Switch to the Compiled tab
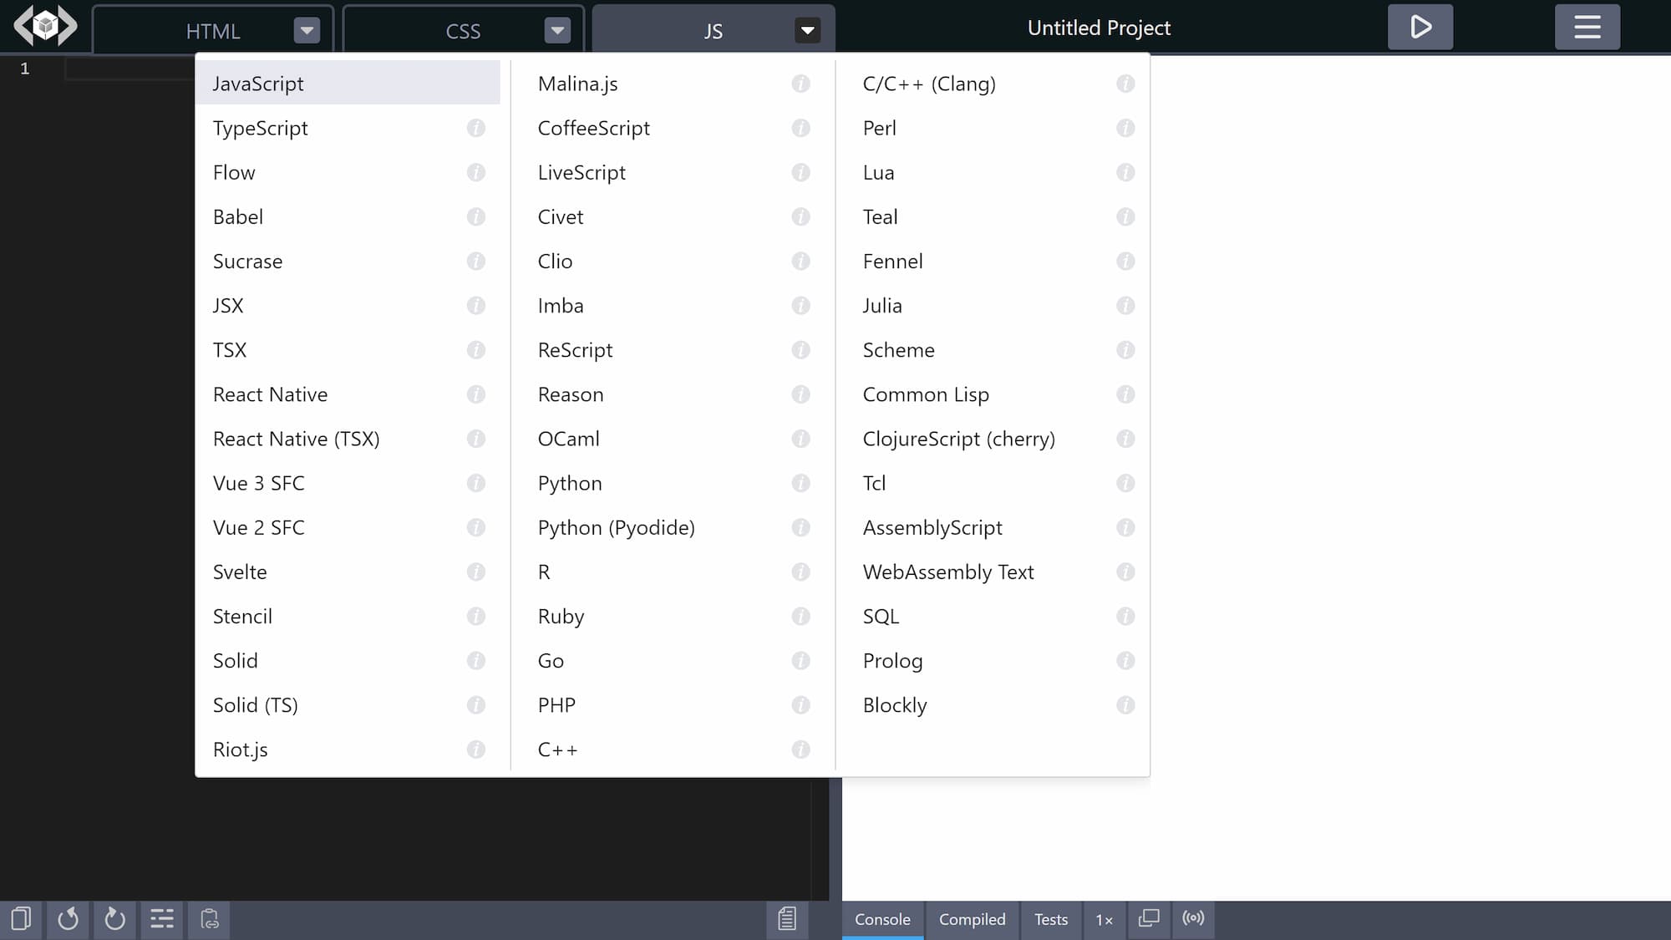Image resolution: width=1671 pixels, height=940 pixels. coord(972,919)
